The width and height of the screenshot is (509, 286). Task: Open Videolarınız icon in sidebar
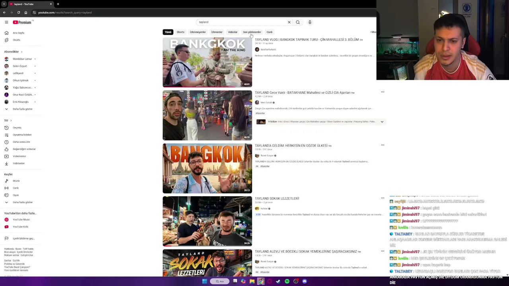(x=6, y=156)
